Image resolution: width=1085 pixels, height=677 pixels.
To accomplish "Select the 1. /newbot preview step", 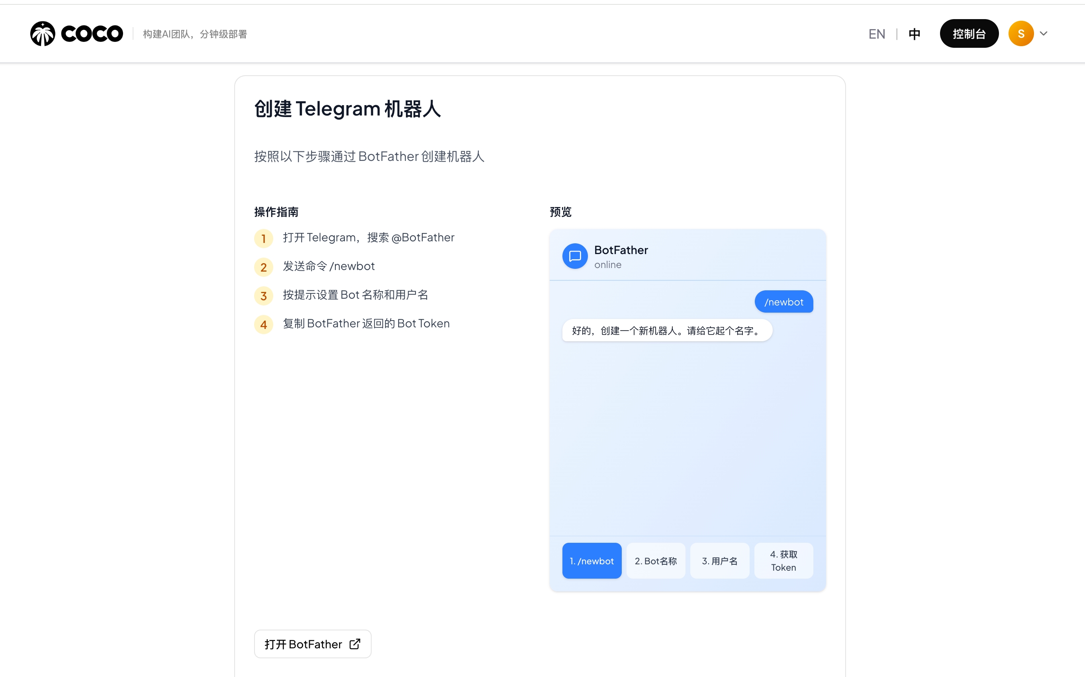I will (591, 561).
